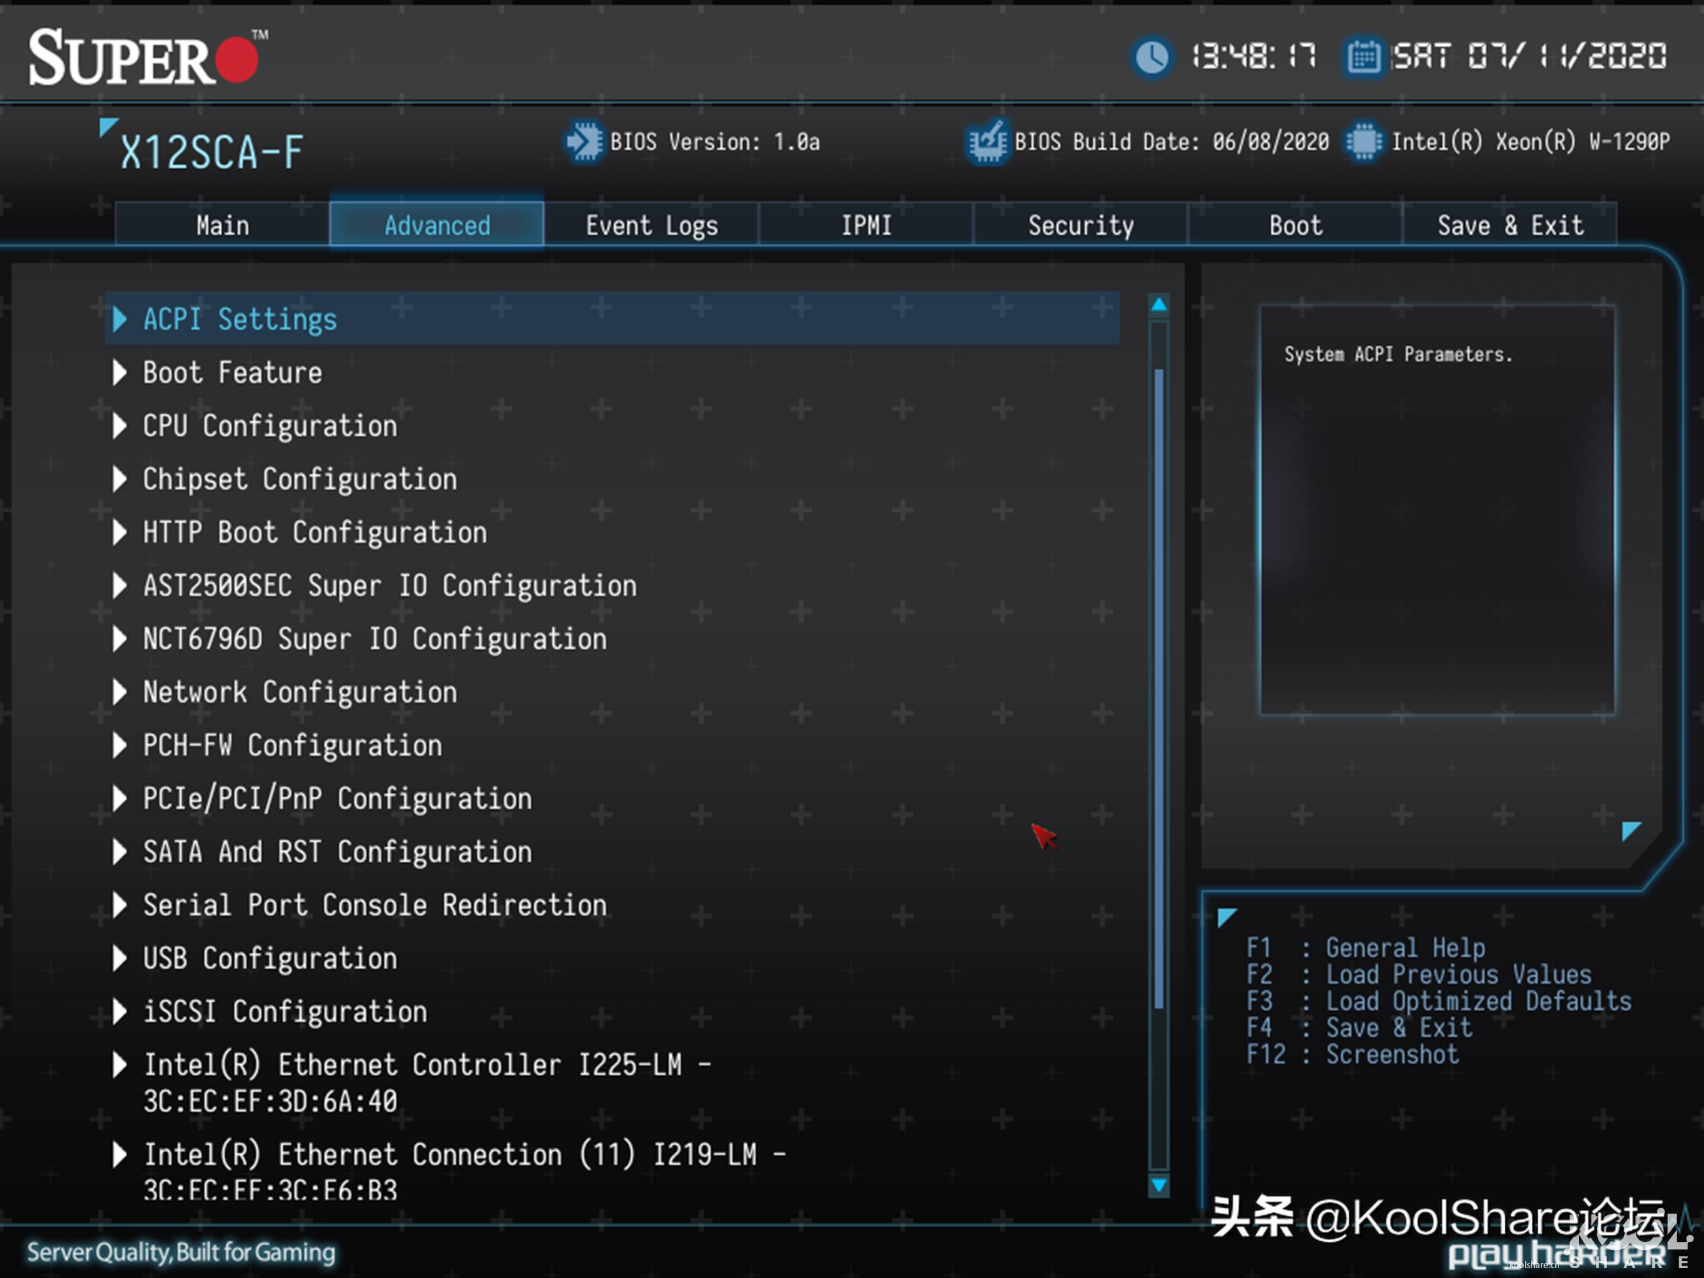Click the scroll up arrow in menu list
This screenshot has height=1278, width=1704.
coord(1159,305)
